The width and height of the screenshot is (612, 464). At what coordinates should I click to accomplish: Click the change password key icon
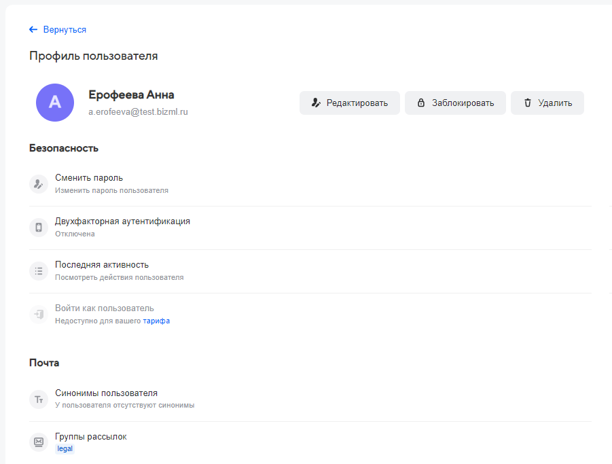(x=39, y=184)
